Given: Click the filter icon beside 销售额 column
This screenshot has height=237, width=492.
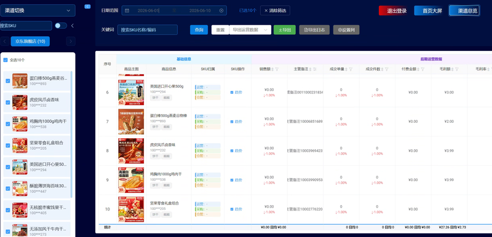Looking at the screenshot, I should [277, 69].
